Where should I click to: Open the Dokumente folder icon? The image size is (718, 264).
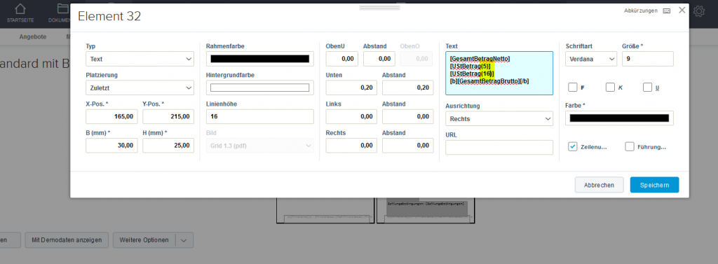(x=62, y=9)
